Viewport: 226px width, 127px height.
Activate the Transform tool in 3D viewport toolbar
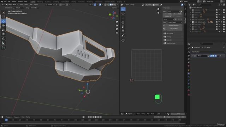[3, 34]
